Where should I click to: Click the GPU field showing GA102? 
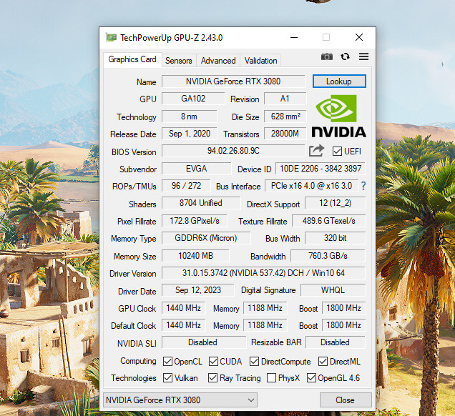click(x=193, y=99)
